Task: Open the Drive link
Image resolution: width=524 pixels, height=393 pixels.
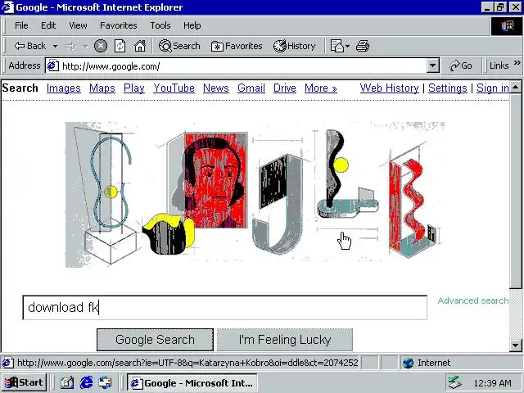Action: 284,88
